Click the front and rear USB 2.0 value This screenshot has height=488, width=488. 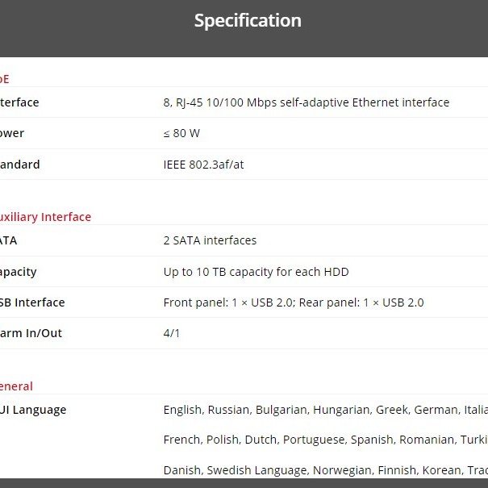293,302
